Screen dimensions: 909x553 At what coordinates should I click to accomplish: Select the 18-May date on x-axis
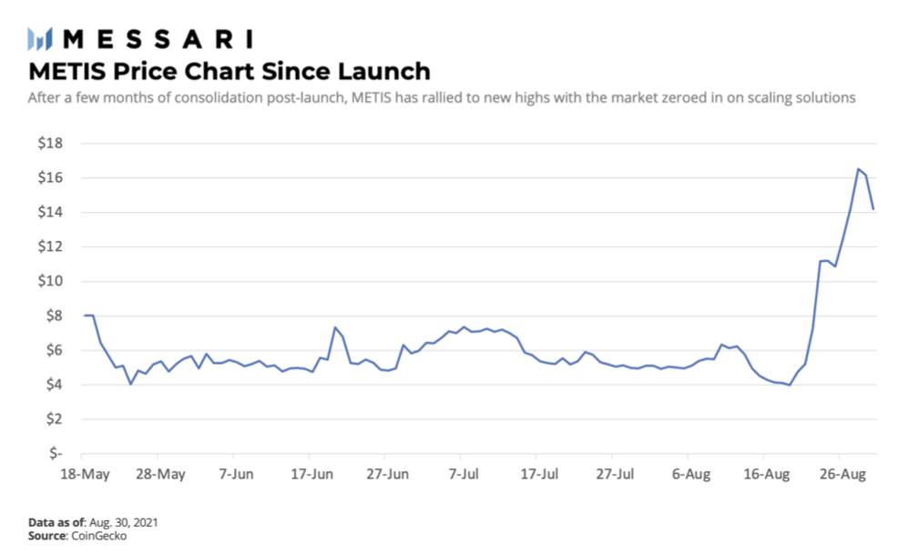83,474
